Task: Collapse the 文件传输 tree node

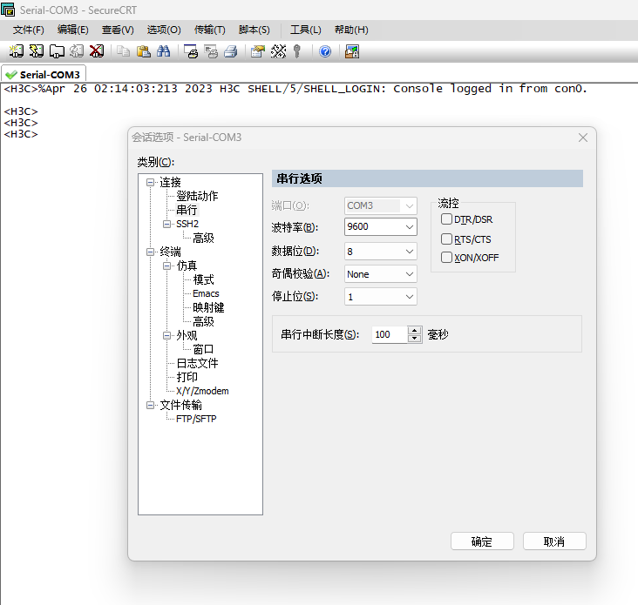Action: click(150, 405)
